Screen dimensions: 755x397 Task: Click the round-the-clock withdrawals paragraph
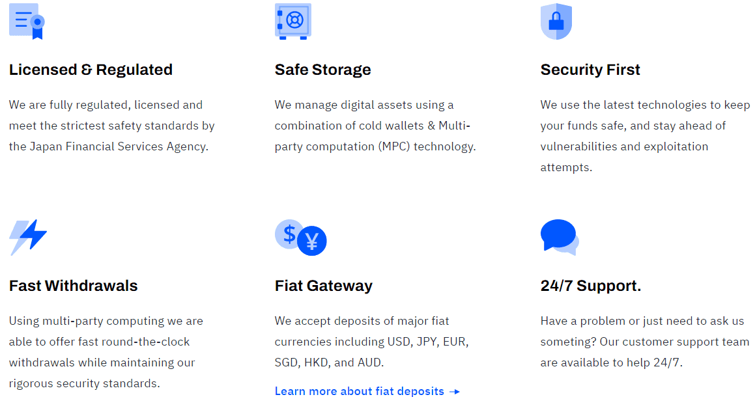pyautogui.click(x=106, y=351)
